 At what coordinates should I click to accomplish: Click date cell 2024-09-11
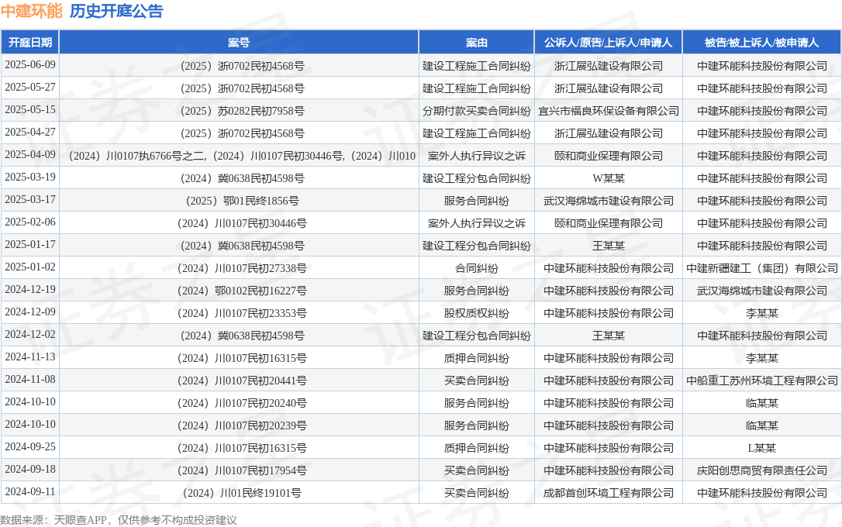(30, 492)
